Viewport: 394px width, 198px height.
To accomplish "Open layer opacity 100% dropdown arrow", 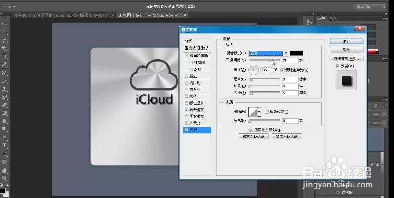I will (x=384, y=115).
